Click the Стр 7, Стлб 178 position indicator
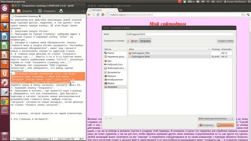Image resolution: width=251 pixels, height=141 pixels. coord(66,139)
